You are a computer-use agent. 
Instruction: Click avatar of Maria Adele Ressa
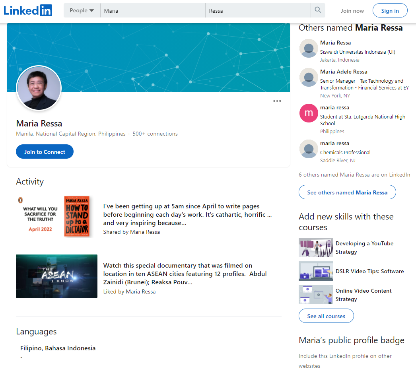(x=309, y=78)
